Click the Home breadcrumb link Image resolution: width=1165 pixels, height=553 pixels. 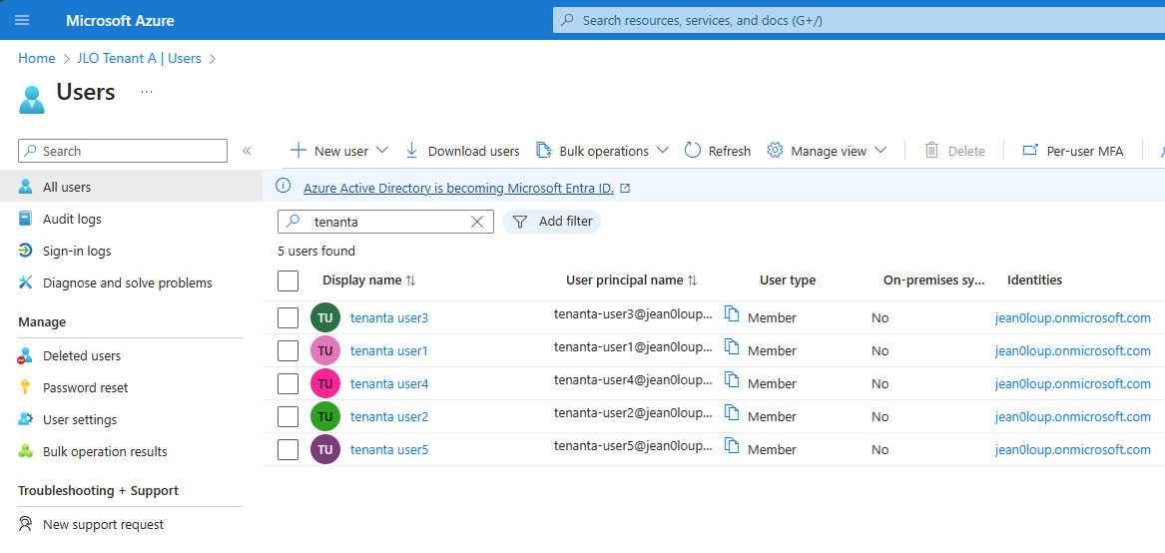click(36, 58)
